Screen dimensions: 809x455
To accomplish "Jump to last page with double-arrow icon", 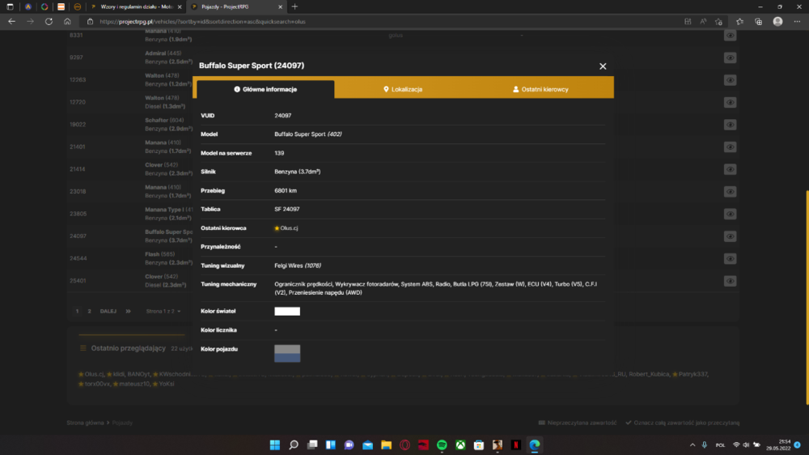I will 128,312.
